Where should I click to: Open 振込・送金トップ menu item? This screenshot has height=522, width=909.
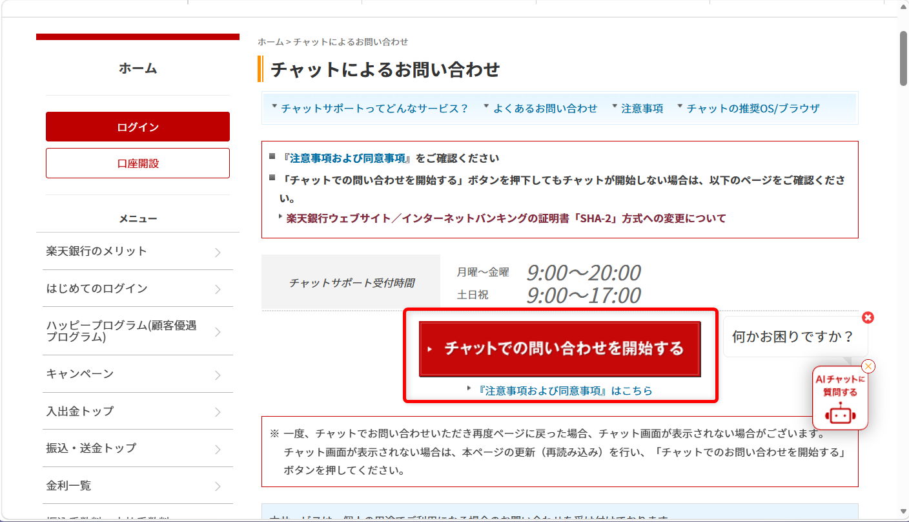[138, 448]
